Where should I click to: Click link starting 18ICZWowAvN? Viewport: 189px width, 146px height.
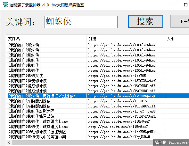tap(124, 81)
